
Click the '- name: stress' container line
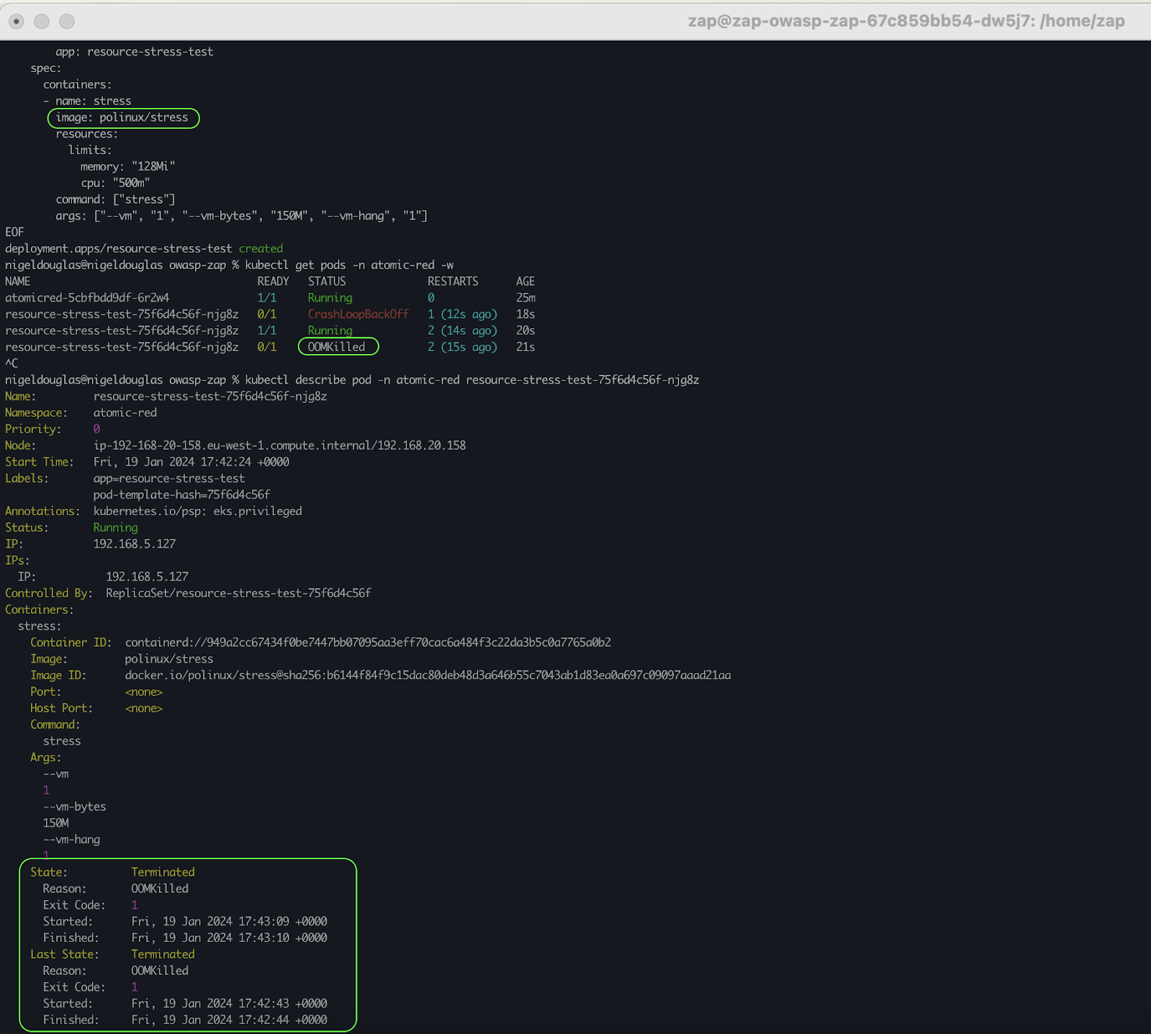tap(87, 101)
